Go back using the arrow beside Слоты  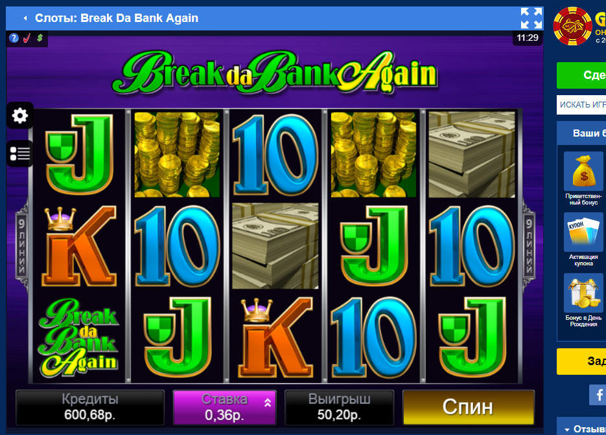click(x=25, y=18)
